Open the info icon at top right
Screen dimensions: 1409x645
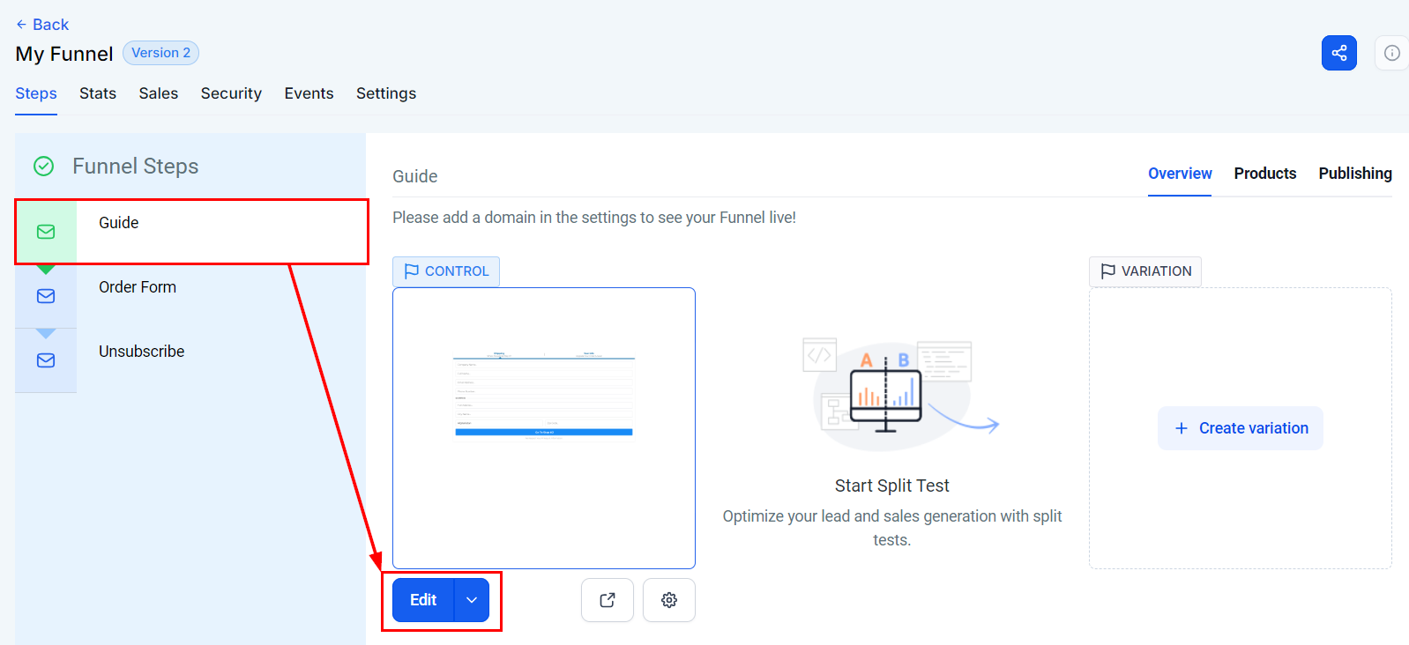pyautogui.click(x=1391, y=53)
